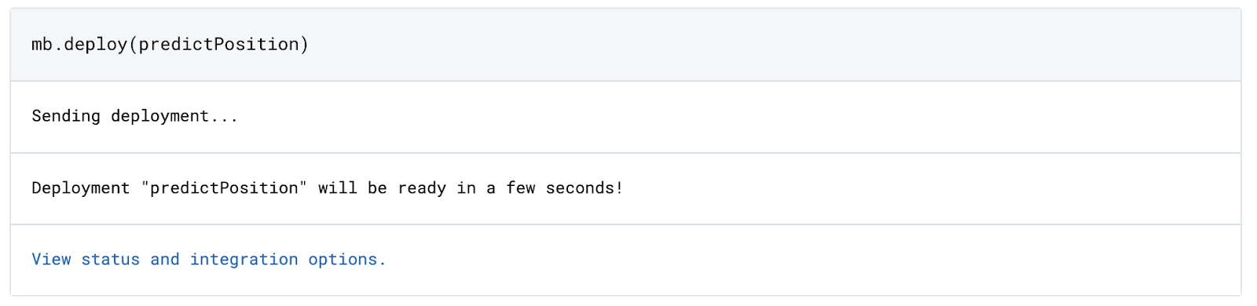Click the closing parenthesis in the code cell
The height and width of the screenshot is (306, 1257).
(x=305, y=45)
